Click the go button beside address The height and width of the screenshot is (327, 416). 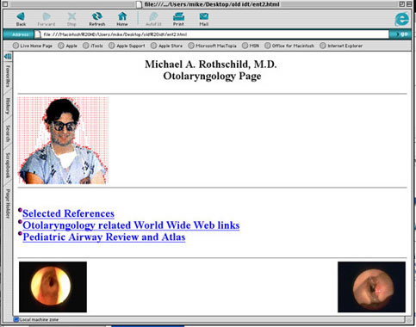[x=400, y=34]
